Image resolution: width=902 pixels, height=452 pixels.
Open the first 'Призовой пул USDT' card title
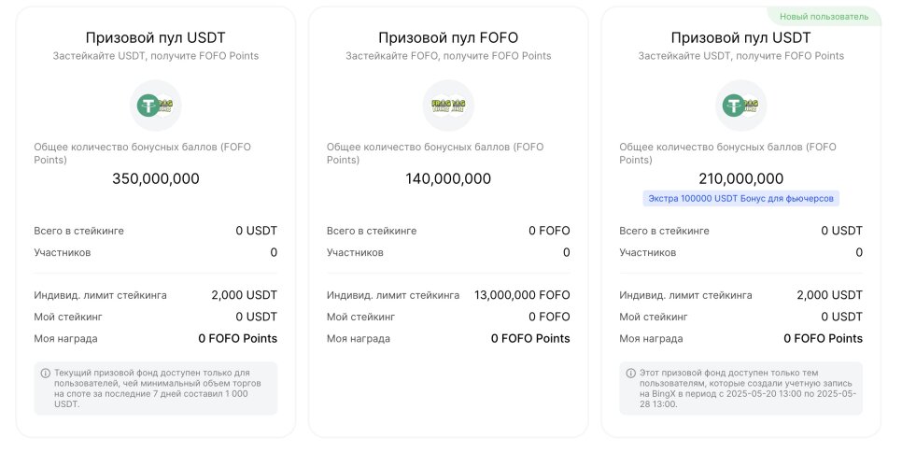pos(155,38)
